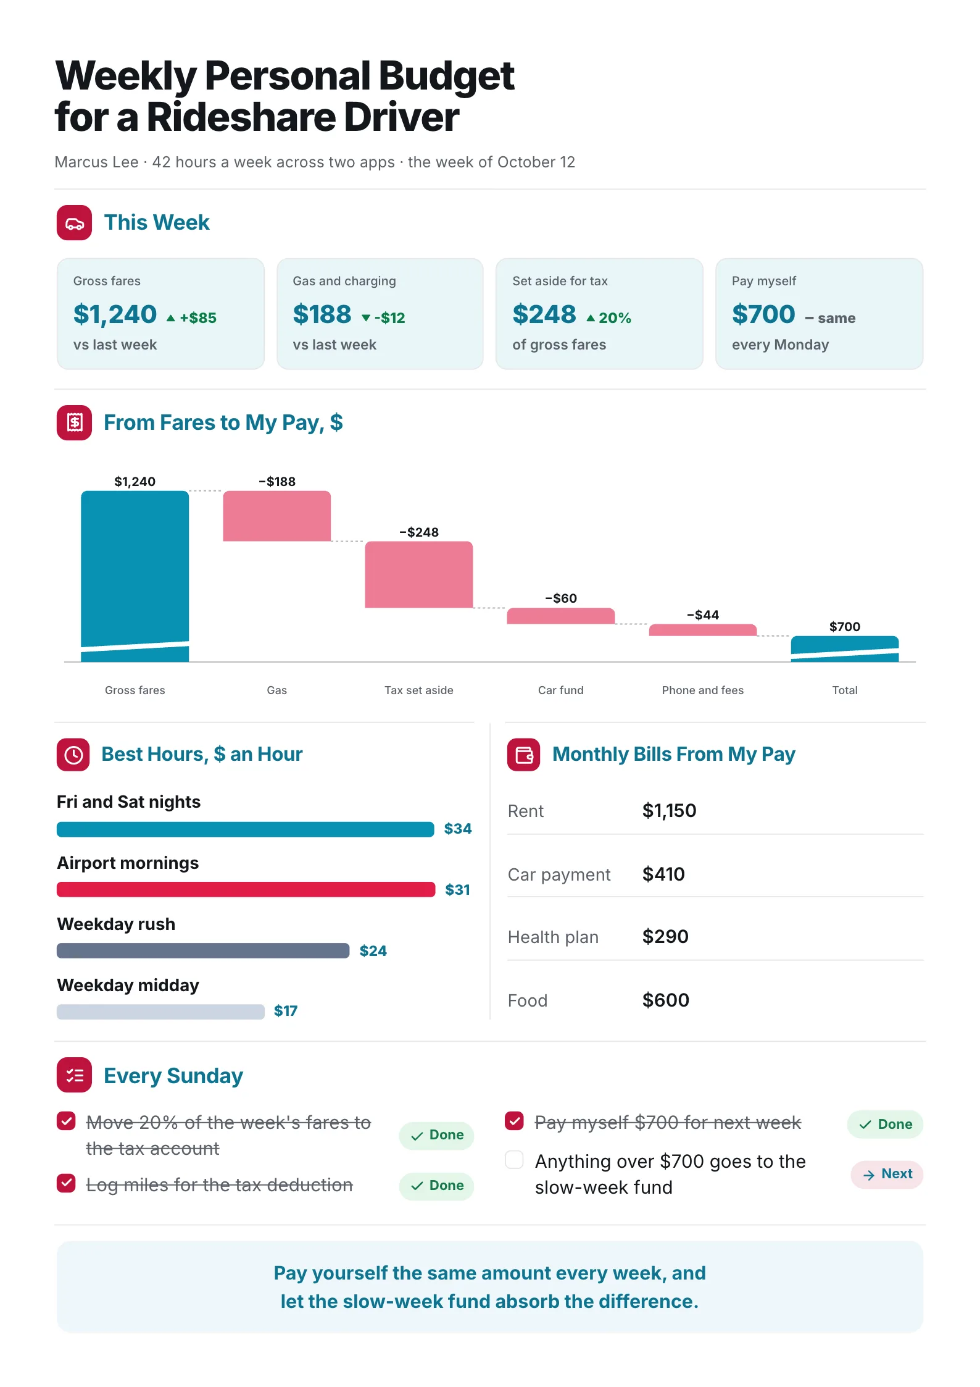This screenshot has width=980, height=1387.
Task: Click the Done badge beside Pay myself $700
Action: point(885,1125)
